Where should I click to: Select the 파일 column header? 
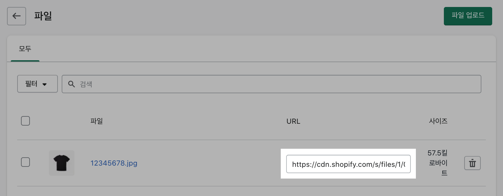pyautogui.click(x=97, y=121)
